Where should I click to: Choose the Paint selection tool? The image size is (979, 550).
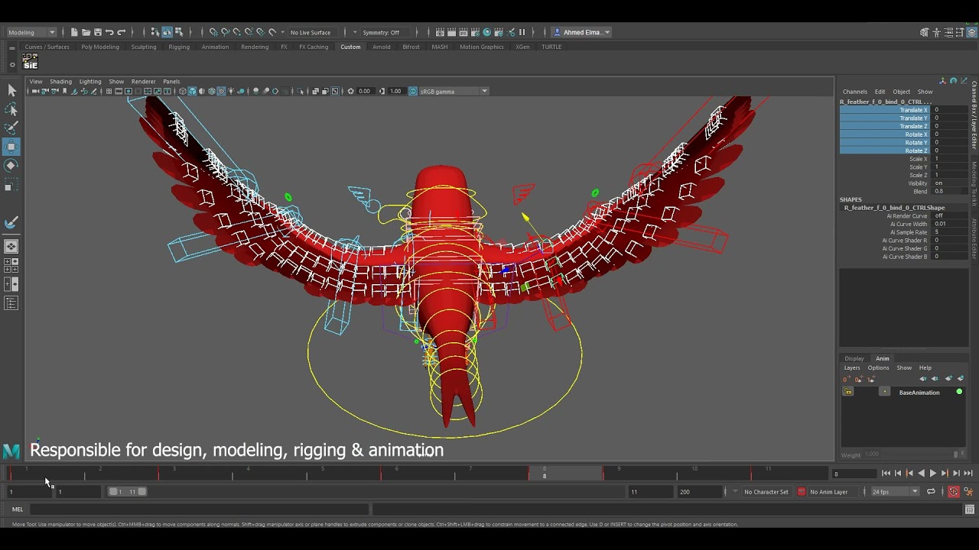(11, 128)
